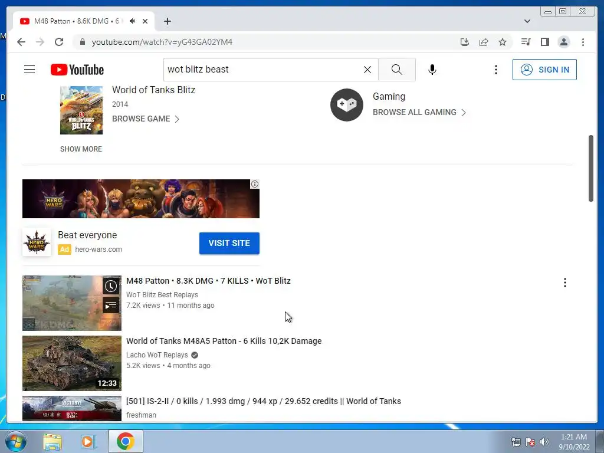
Task: Mute the tab via speaker icon
Action: click(x=133, y=21)
